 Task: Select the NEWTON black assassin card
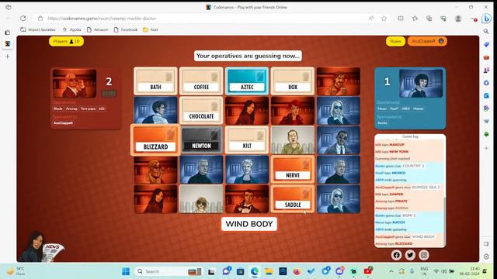[x=201, y=139]
